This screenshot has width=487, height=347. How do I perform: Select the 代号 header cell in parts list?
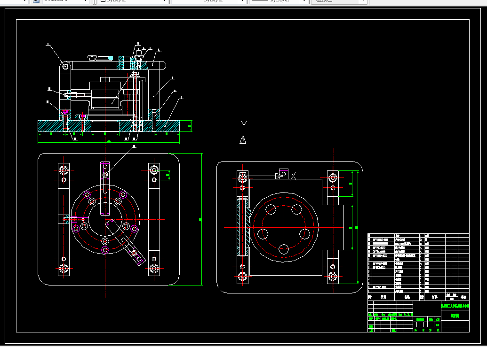(383, 297)
